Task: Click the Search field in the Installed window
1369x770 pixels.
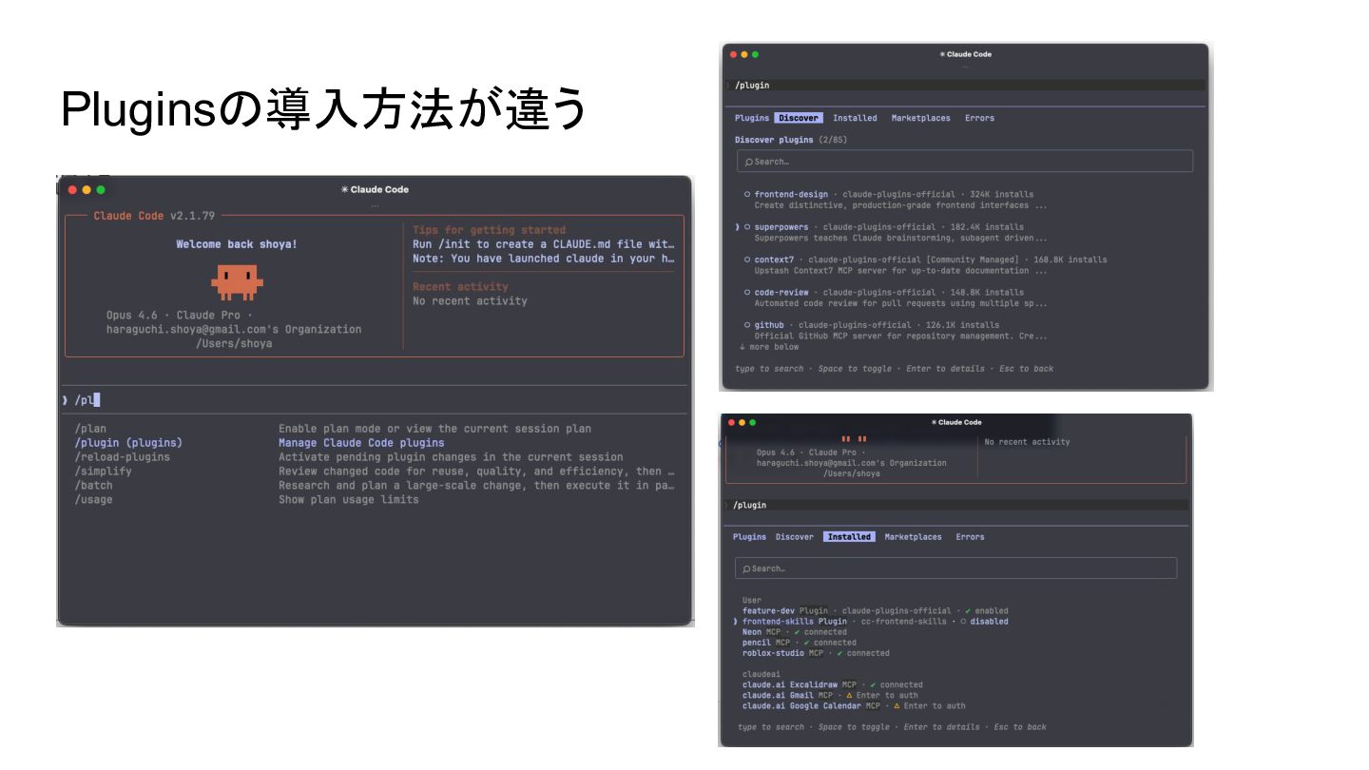Action: point(955,568)
